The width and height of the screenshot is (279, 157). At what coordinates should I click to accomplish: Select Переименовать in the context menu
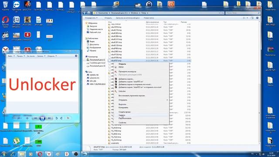(x=125, y=118)
